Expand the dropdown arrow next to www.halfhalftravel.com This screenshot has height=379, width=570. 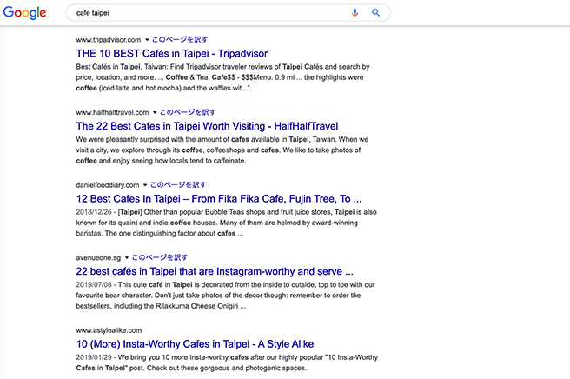pyautogui.click(x=155, y=112)
